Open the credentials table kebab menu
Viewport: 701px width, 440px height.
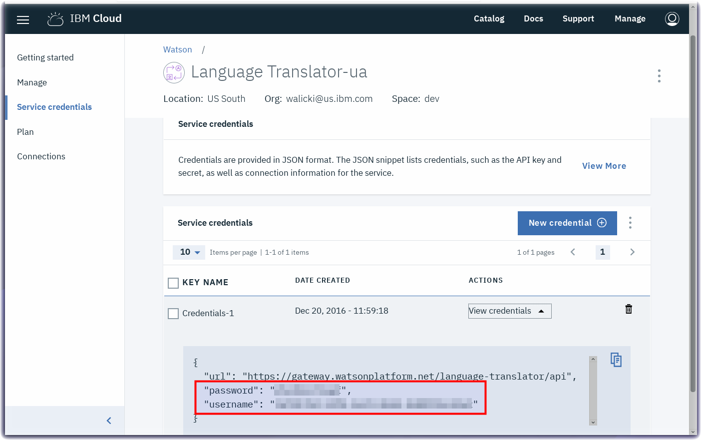630,223
